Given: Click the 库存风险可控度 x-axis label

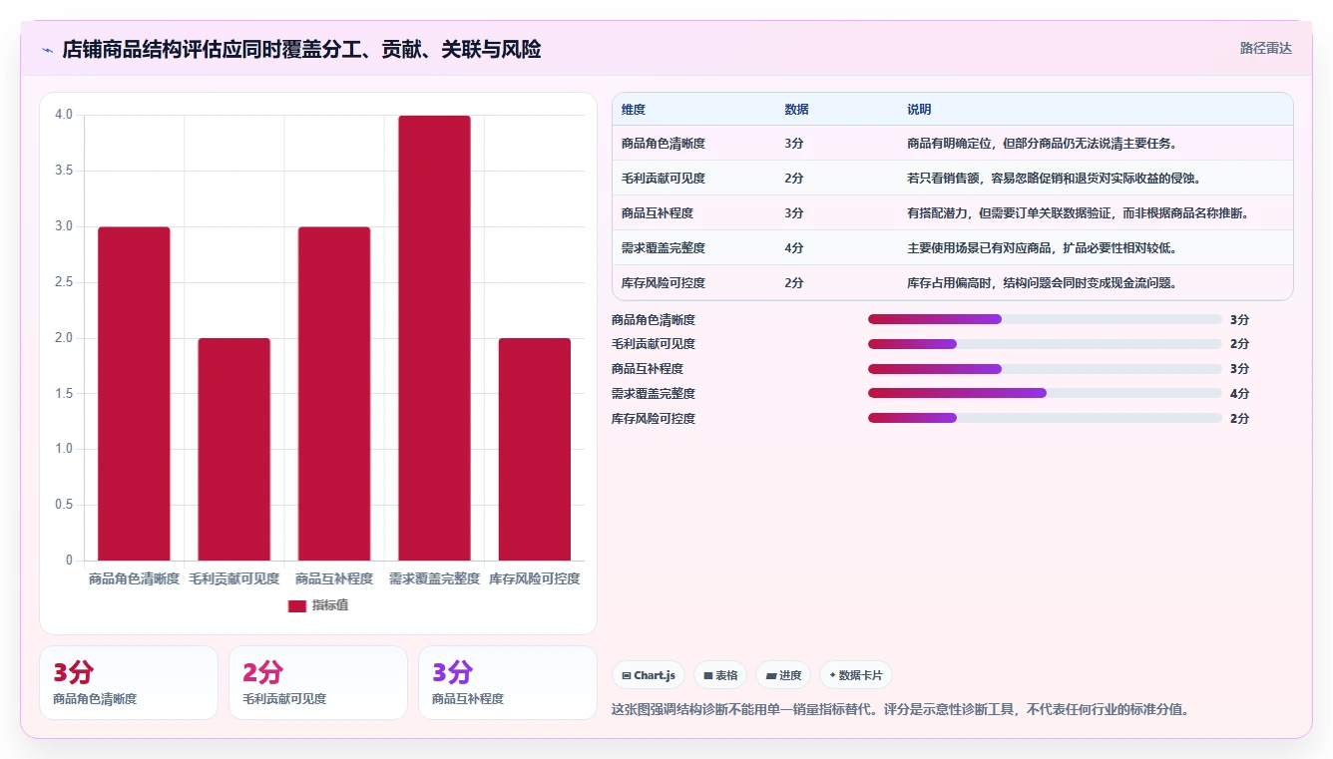Looking at the screenshot, I should [535, 578].
